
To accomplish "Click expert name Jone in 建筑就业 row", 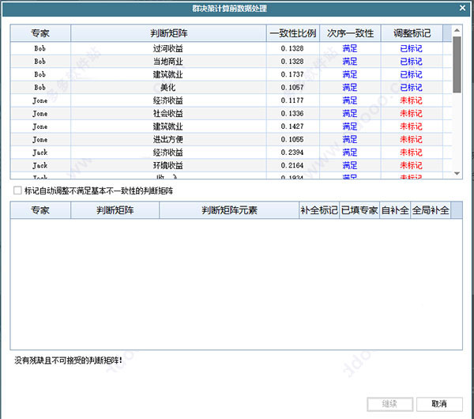I will pyautogui.click(x=40, y=126).
